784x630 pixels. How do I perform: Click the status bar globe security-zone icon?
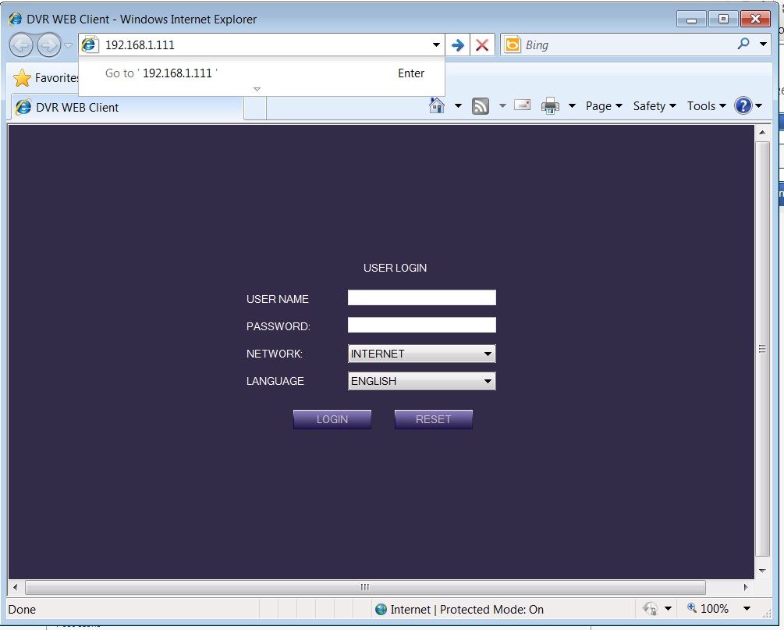point(381,609)
